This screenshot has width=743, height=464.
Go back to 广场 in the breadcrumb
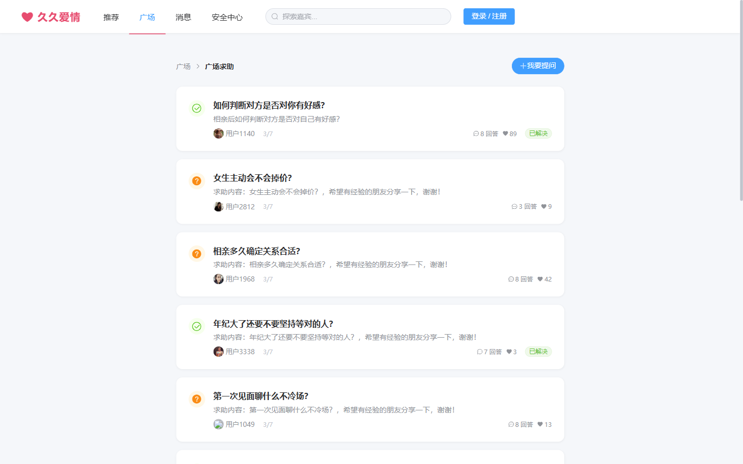point(183,67)
